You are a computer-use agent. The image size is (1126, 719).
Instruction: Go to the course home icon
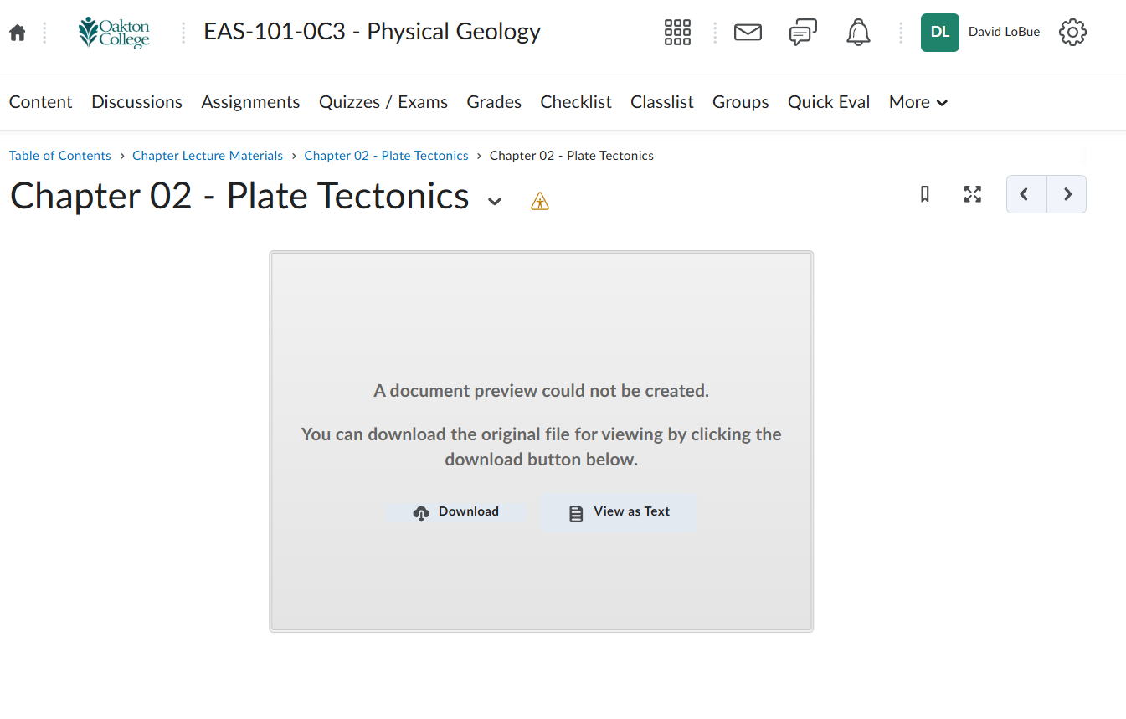point(18,33)
